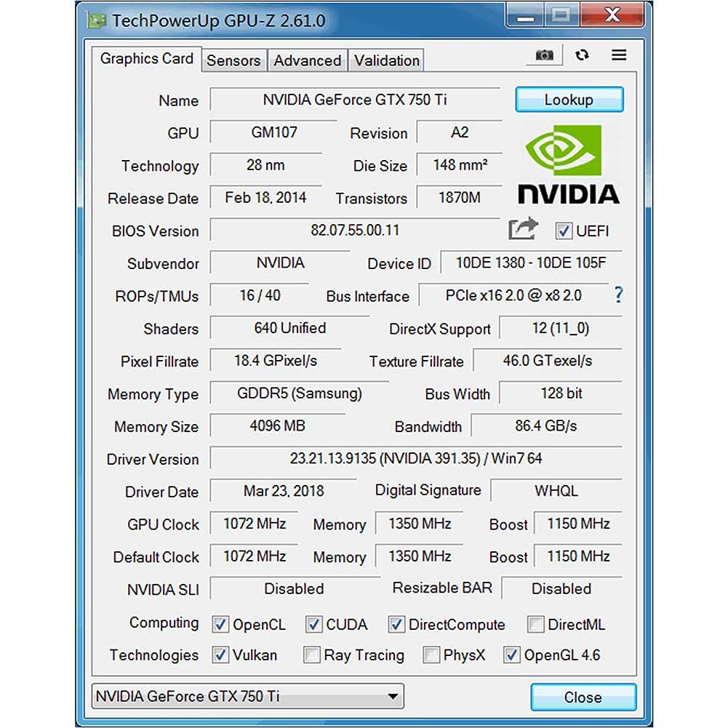Click the Name field GeForce GTX 750 Ti
The height and width of the screenshot is (728, 728).
(355, 100)
